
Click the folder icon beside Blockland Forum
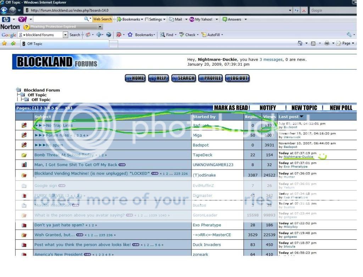[x=19, y=90]
